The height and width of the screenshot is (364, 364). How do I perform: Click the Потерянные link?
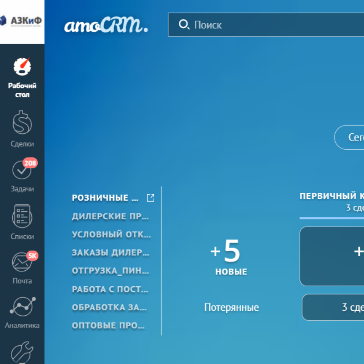[x=231, y=308]
